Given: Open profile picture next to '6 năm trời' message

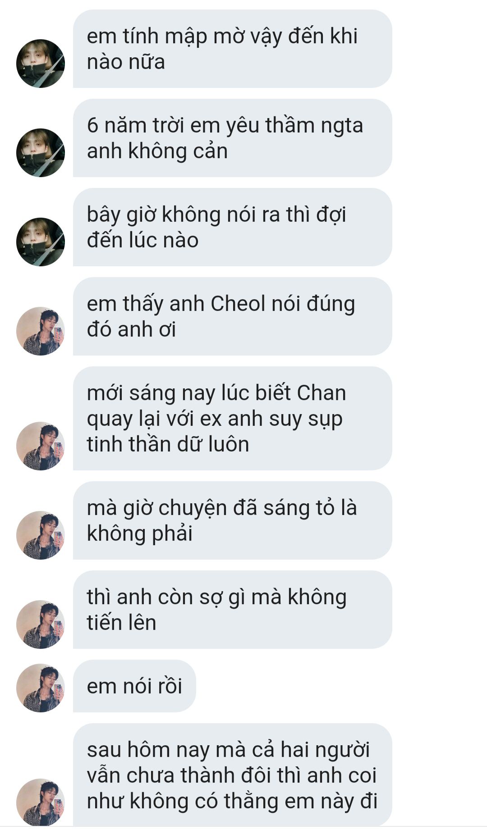Looking at the screenshot, I should coord(41,153).
